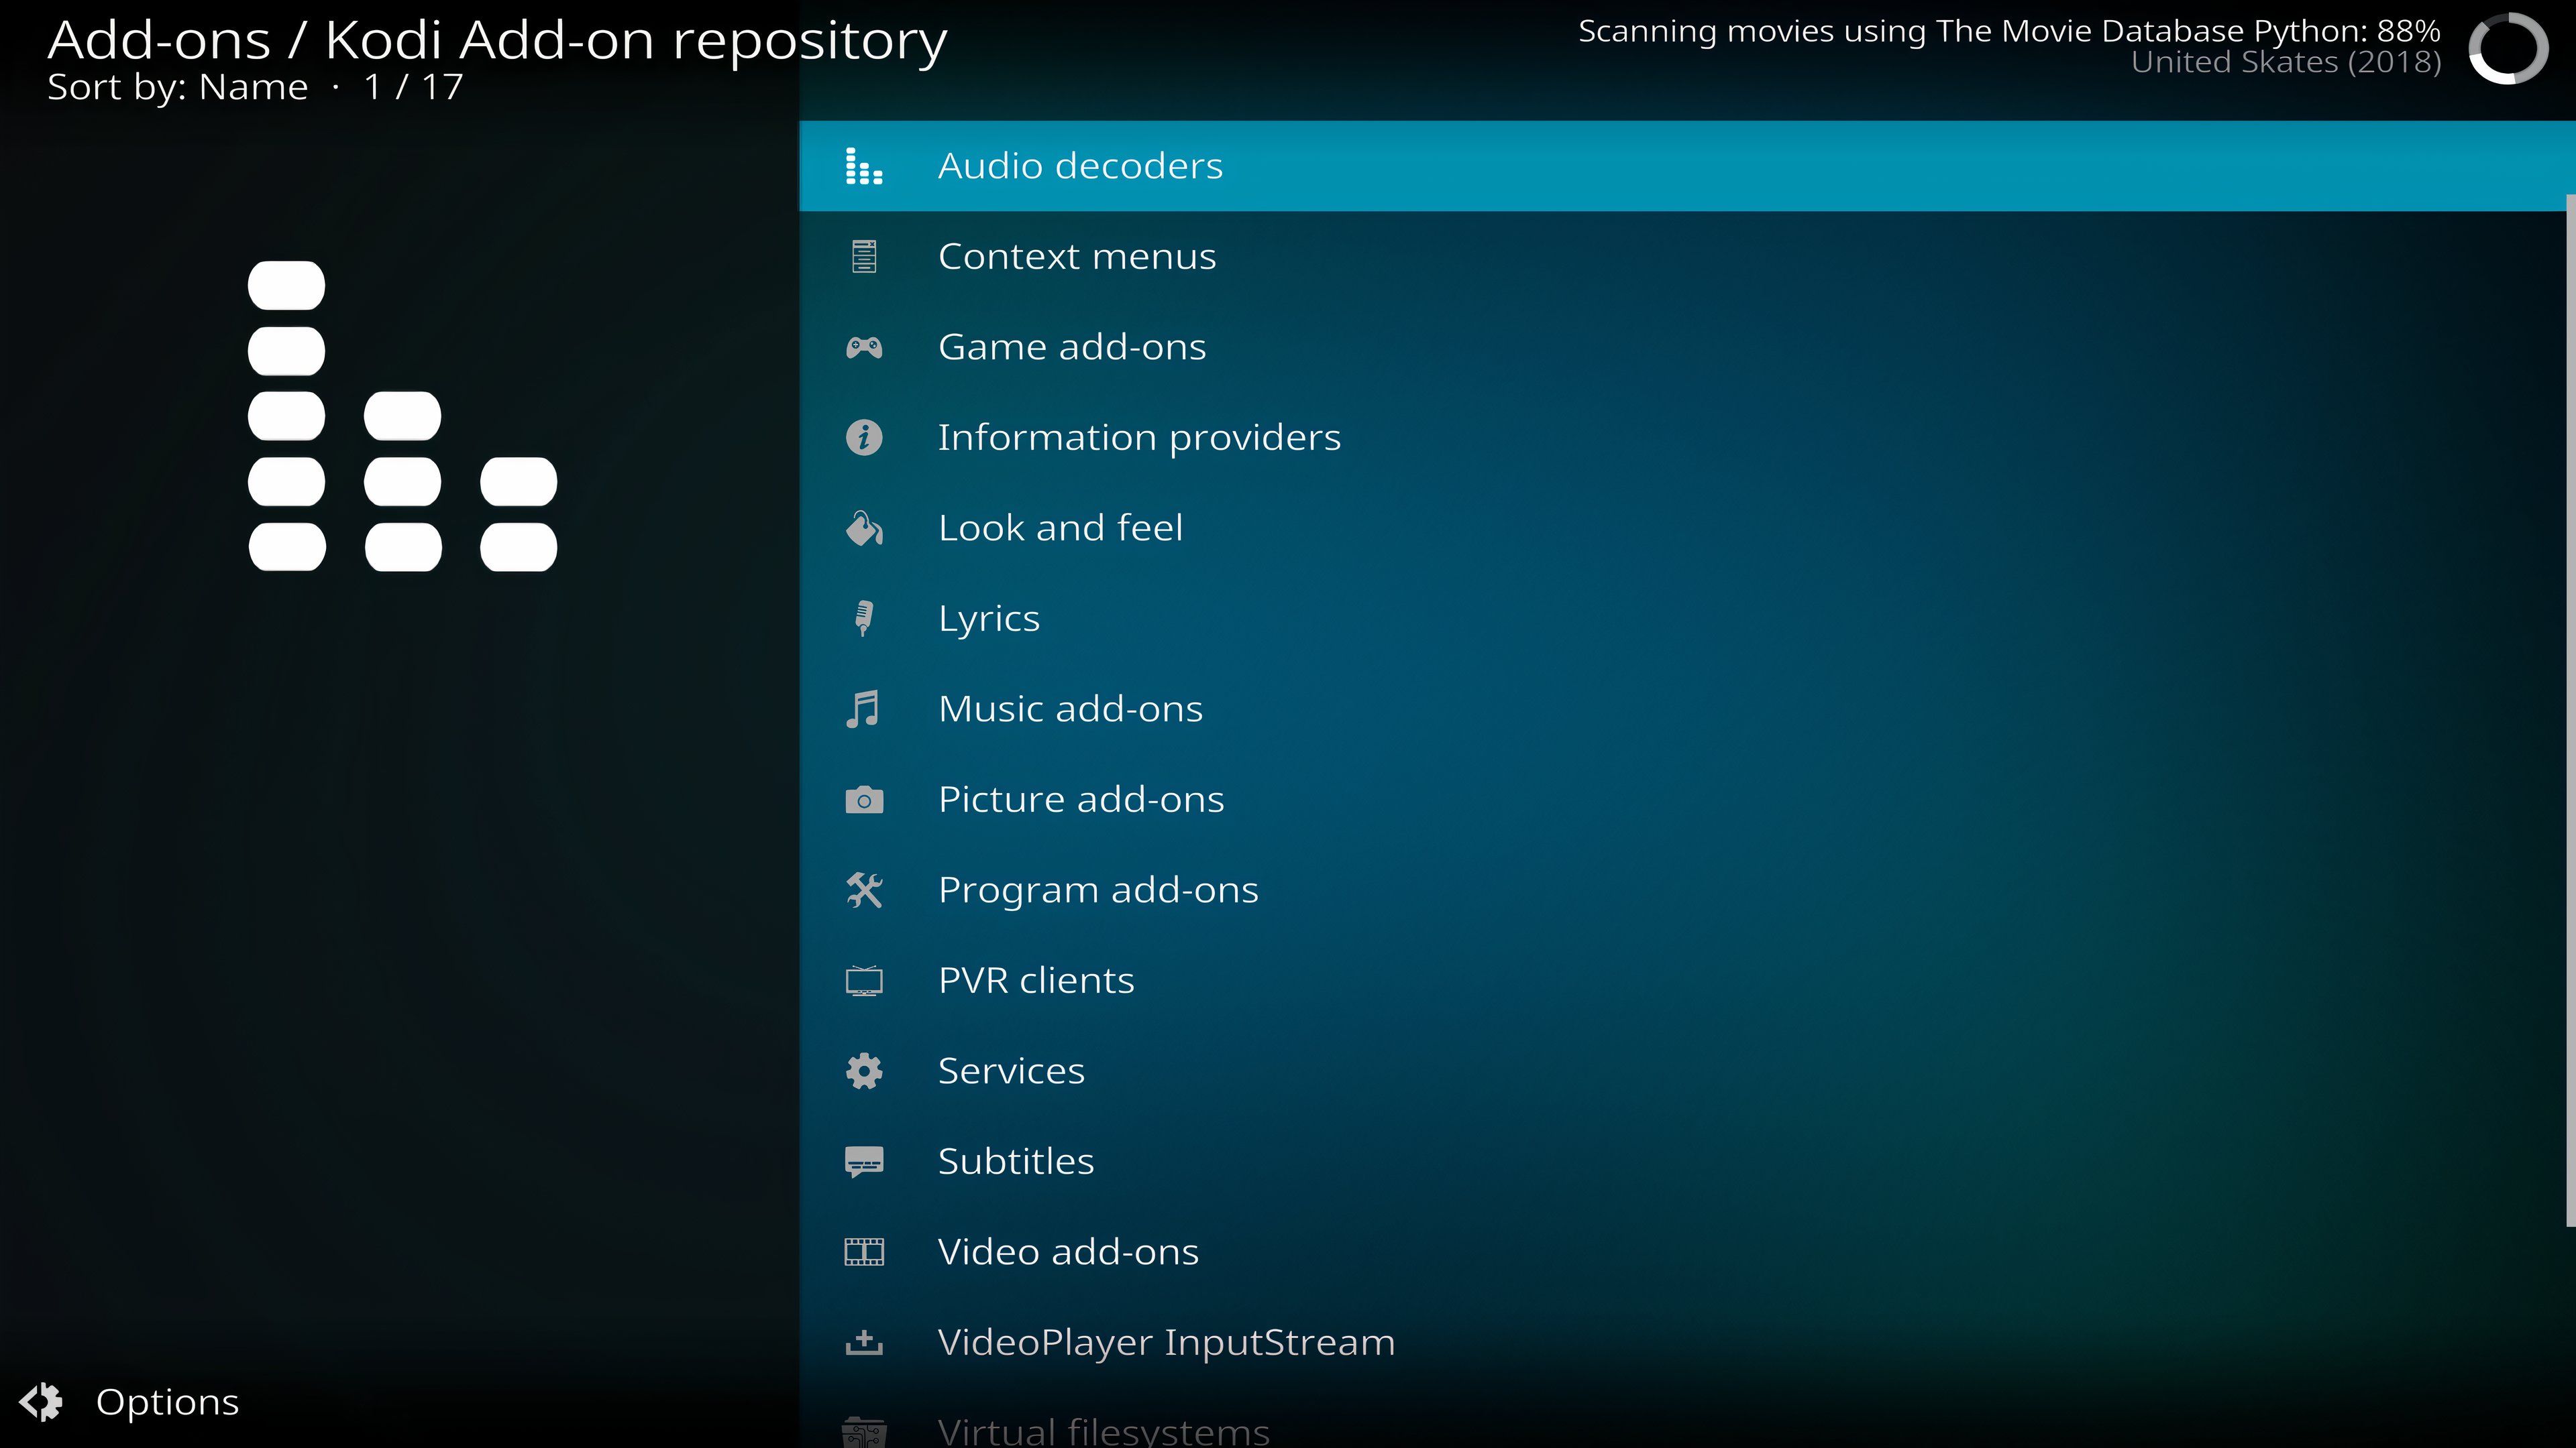Viewport: 2576px width, 1448px height.
Task: Select the Program add-ons wrench icon
Action: click(865, 888)
